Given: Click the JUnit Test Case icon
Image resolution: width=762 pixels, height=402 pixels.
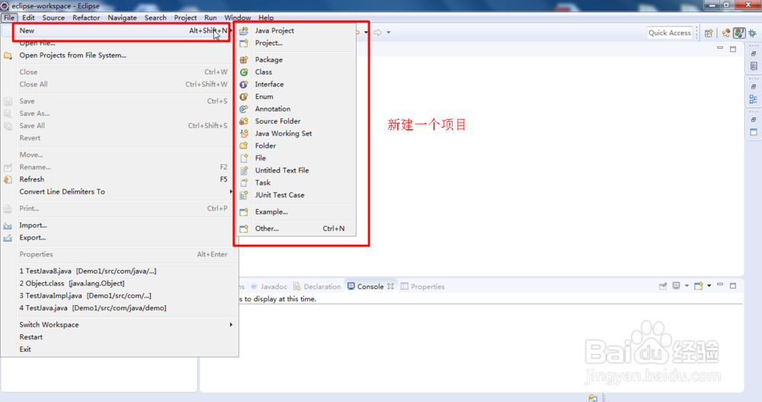Looking at the screenshot, I should (x=244, y=195).
